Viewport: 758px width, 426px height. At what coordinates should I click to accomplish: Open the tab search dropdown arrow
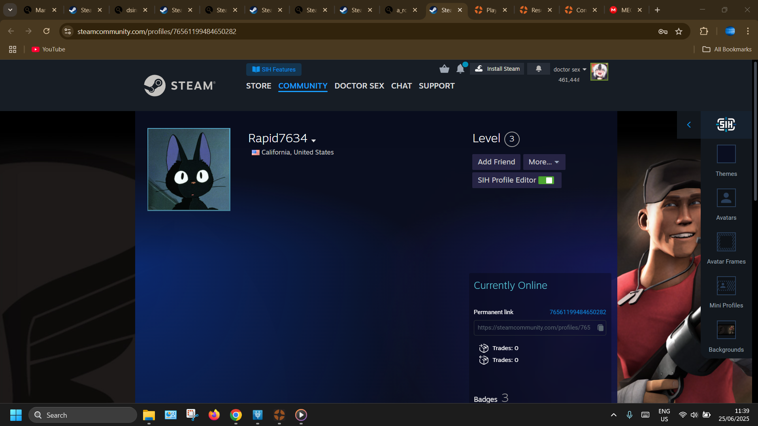pos(10,10)
